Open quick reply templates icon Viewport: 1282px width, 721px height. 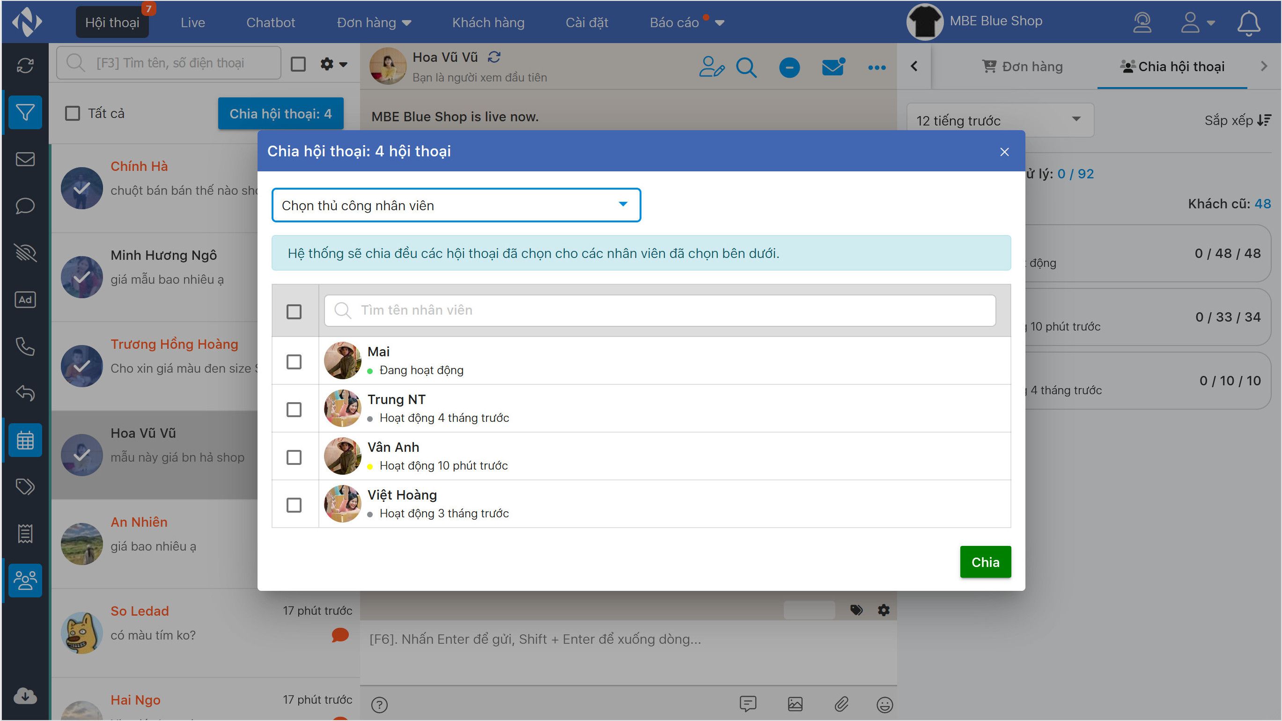(x=748, y=704)
